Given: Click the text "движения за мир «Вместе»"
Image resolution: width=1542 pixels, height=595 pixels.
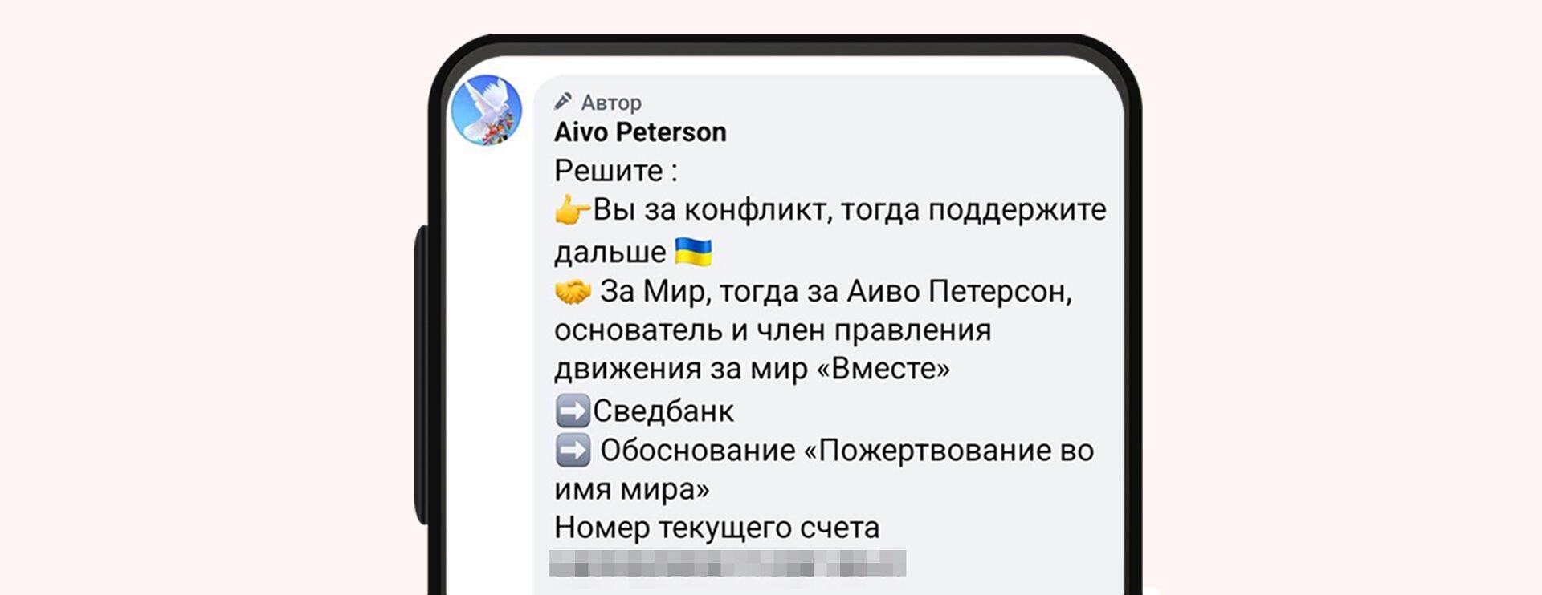Looking at the screenshot, I should pyautogui.click(x=752, y=369).
